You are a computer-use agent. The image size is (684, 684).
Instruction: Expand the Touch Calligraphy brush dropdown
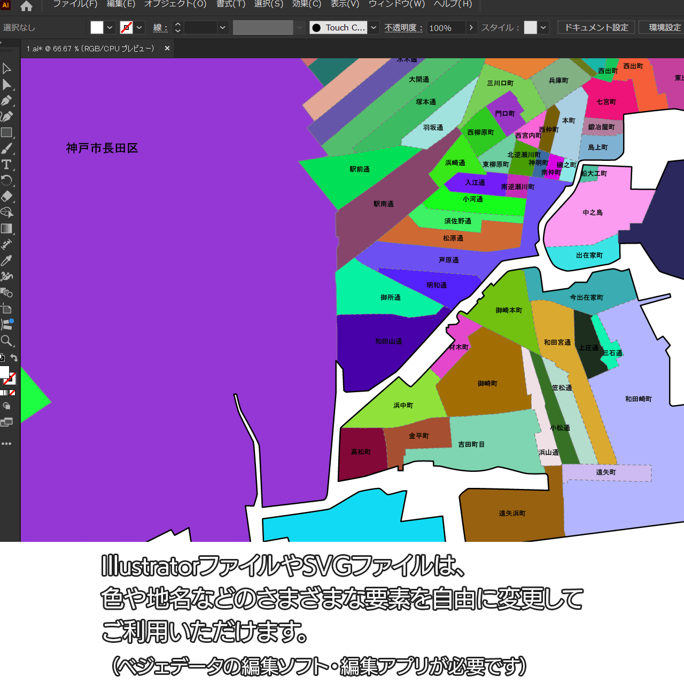pos(374,28)
